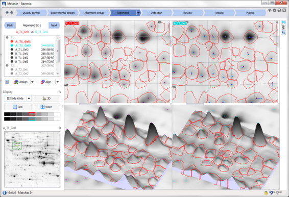Select the white swatch in bottom gray row
This screenshot has width=289, height=197.
coord(57,119)
